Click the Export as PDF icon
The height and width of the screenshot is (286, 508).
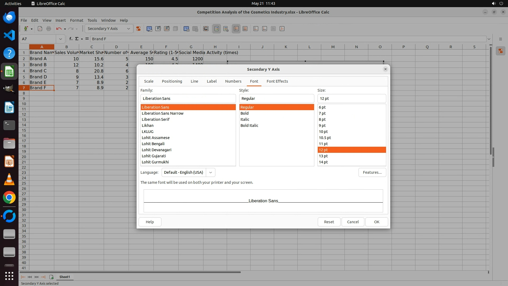pyautogui.click(x=40, y=29)
